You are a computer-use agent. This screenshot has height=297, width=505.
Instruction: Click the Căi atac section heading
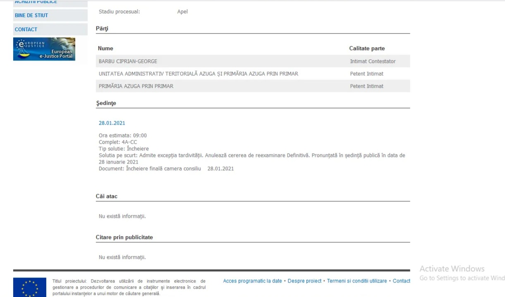coord(107,196)
